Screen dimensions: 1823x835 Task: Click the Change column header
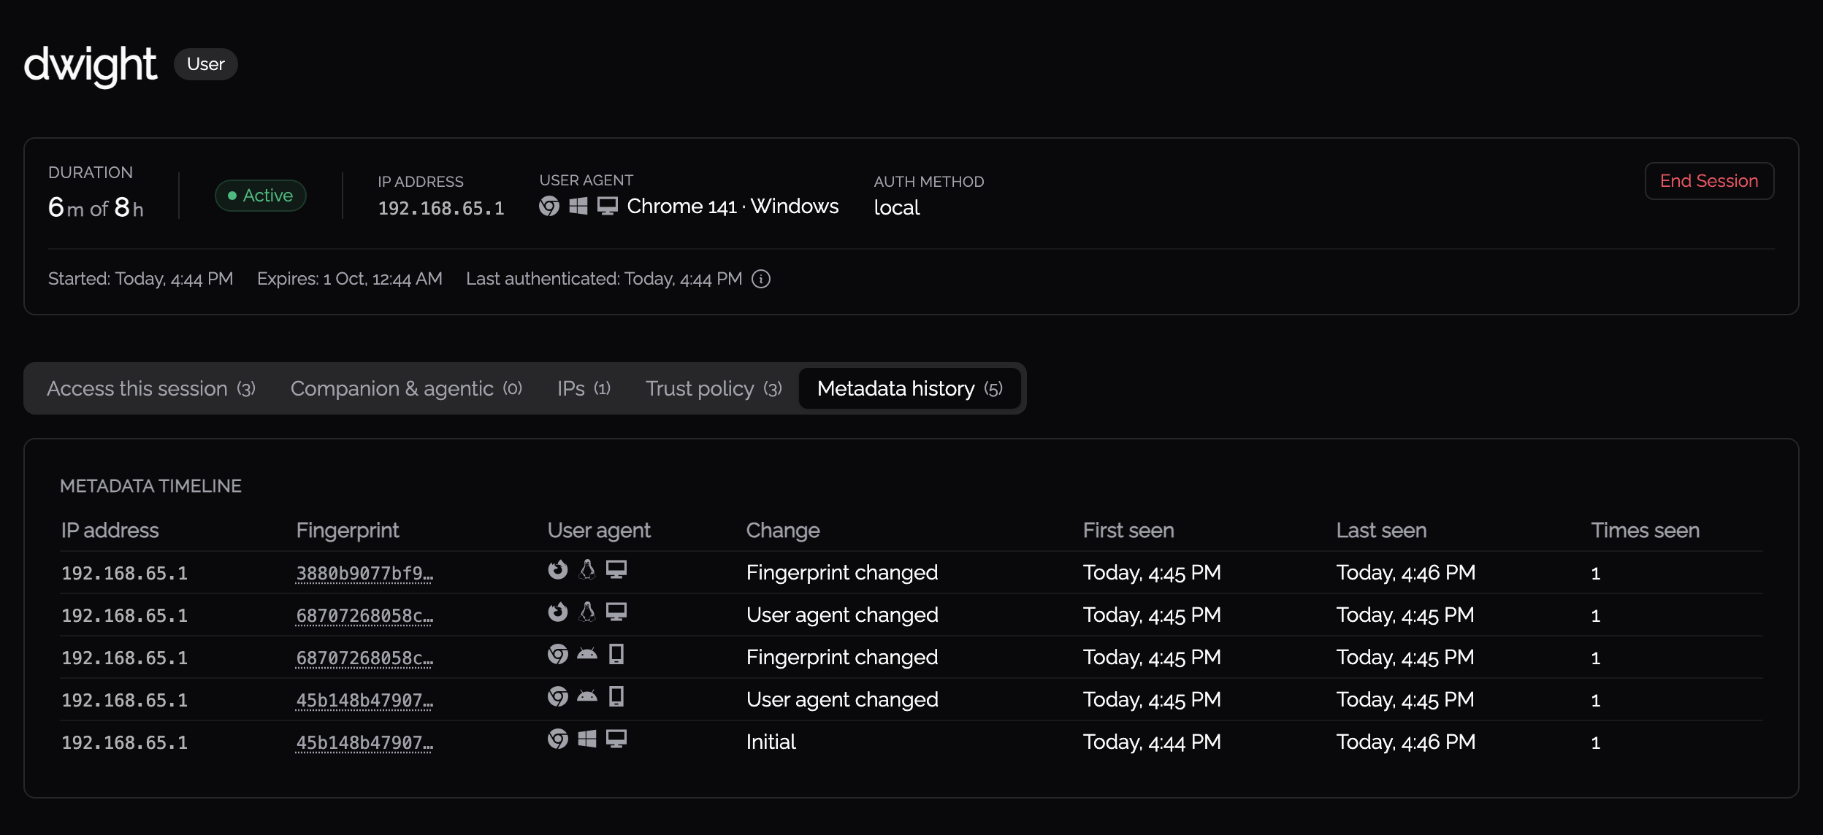point(783,531)
